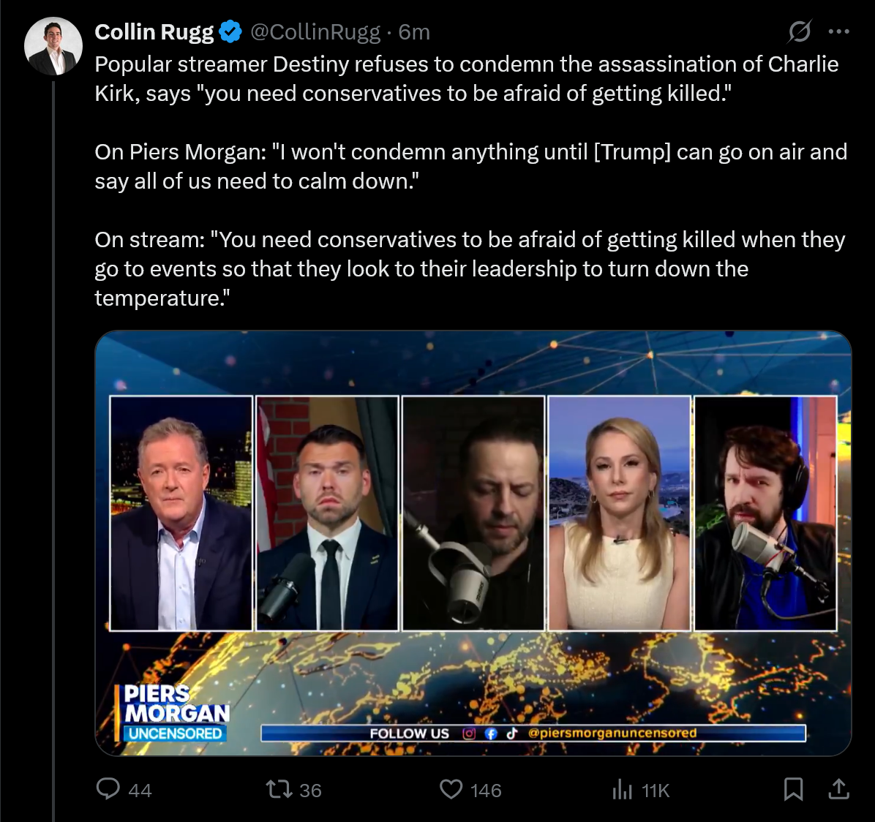The image size is (875, 822).
Task: Click the 11K views count
Action: [x=655, y=791]
